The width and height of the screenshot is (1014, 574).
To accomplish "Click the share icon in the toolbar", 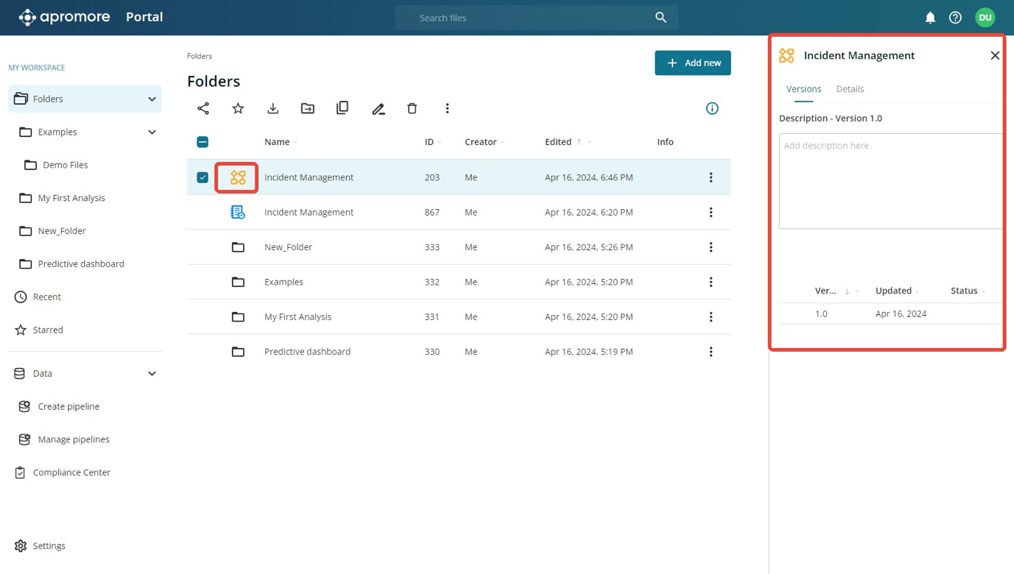I will pos(203,108).
